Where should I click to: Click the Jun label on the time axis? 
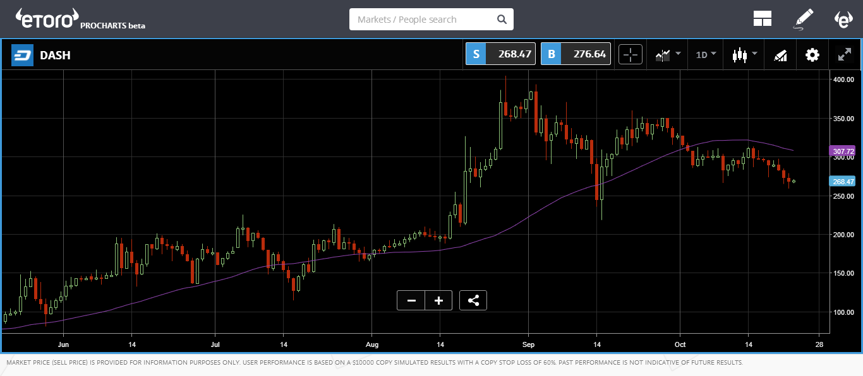[63, 345]
